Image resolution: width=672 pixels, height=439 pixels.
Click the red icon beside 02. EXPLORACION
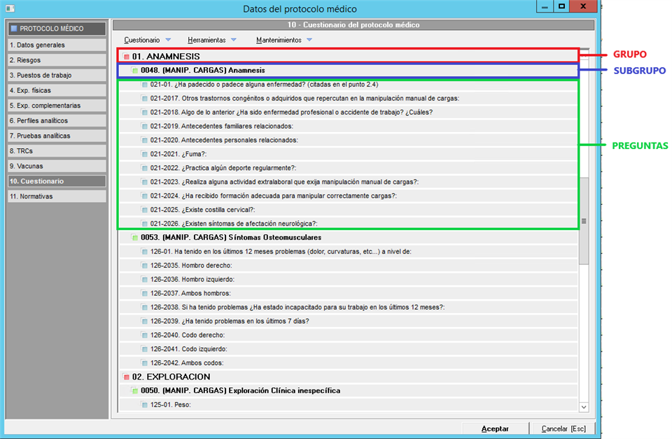[x=126, y=377]
